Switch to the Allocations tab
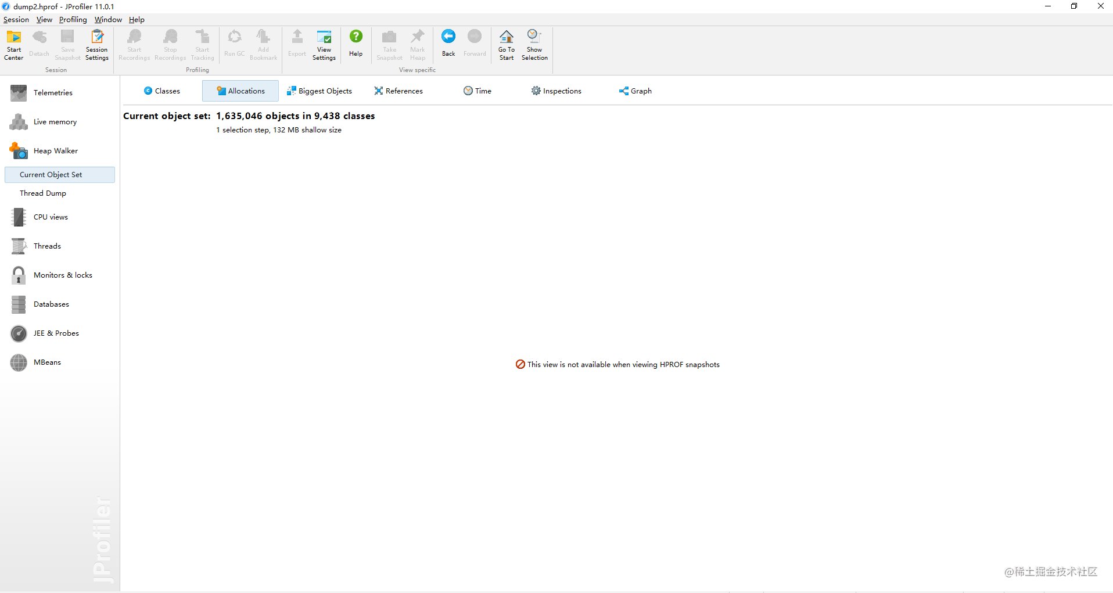Viewport: 1113px width, 593px height. [x=240, y=91]
